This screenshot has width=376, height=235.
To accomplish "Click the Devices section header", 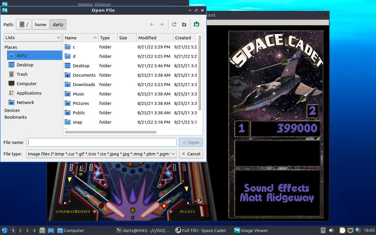I will point(12,110).
